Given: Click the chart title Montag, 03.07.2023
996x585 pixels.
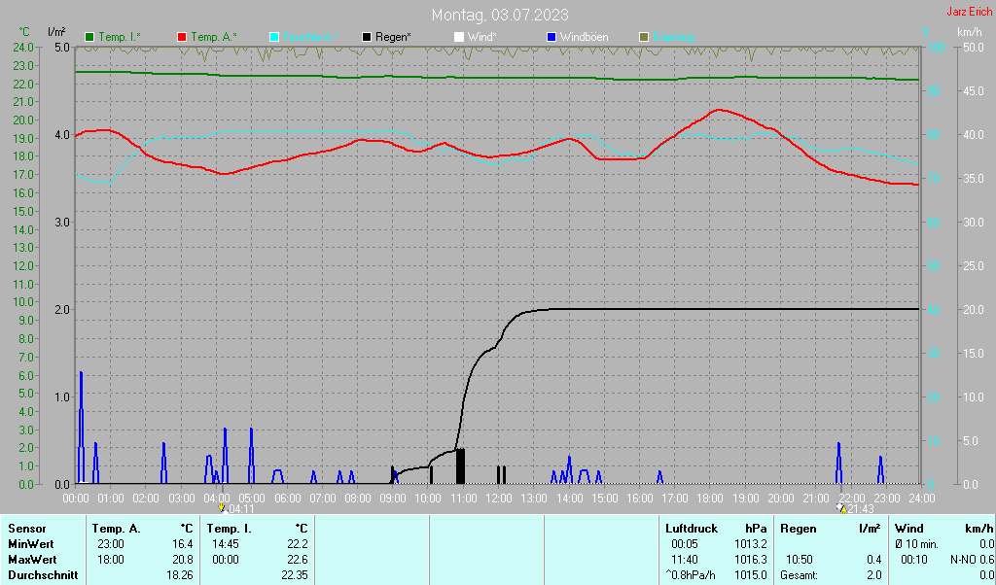Looking at the screenshot, I should pyautogui.click(x=500, y=15).
